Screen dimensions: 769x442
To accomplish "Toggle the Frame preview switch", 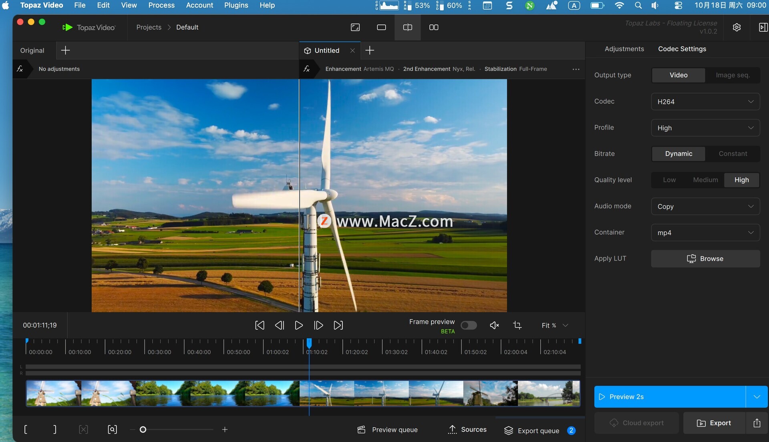I will (x=468, y=325).
